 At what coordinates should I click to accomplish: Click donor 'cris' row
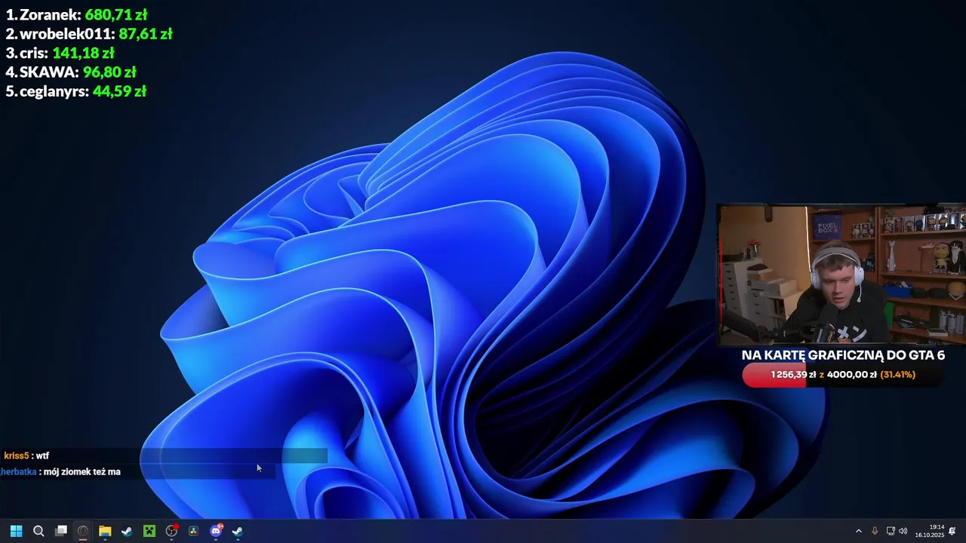(60, 54)
